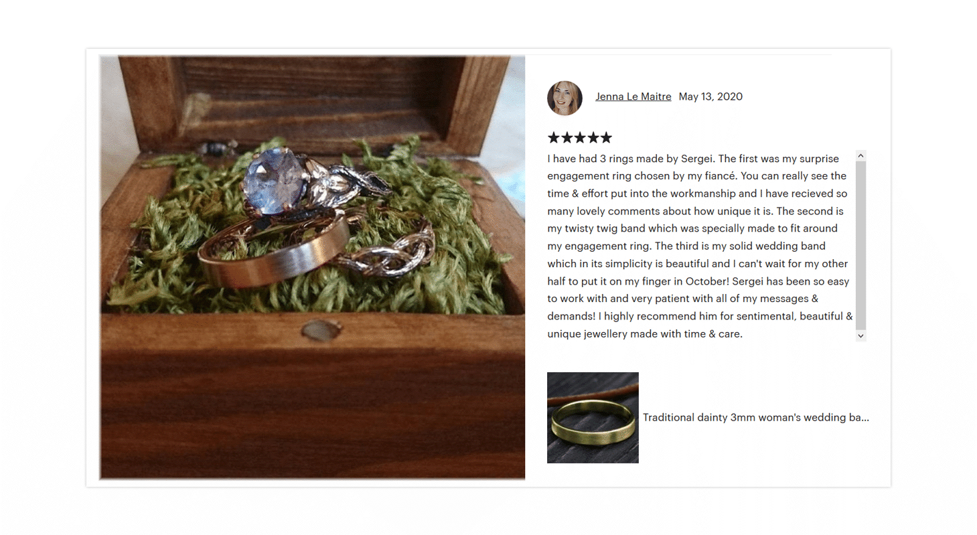This screenshot has width=977, height=535.
Task: Click the May 13, 2020 review date
Action: click(x=710, y=96)
